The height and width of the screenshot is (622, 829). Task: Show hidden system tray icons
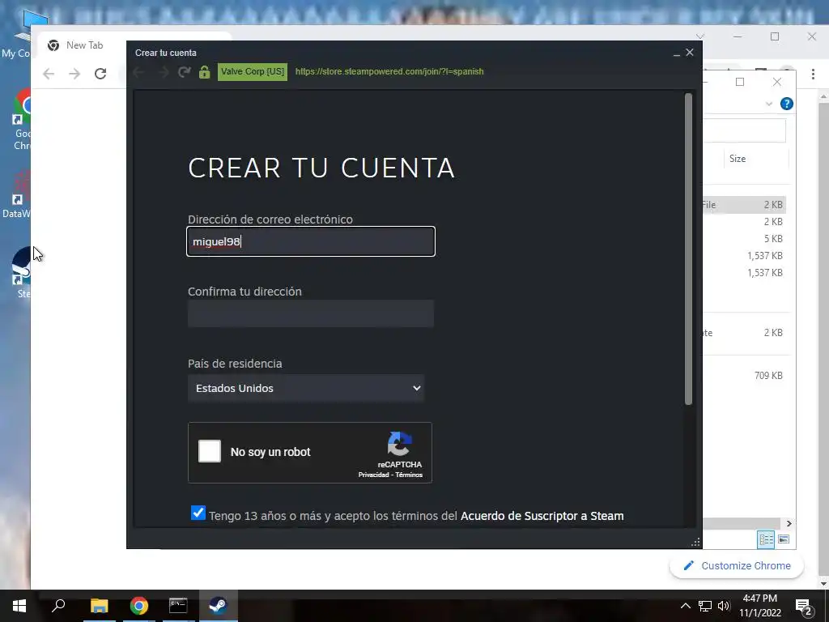(x=685, y=606)
